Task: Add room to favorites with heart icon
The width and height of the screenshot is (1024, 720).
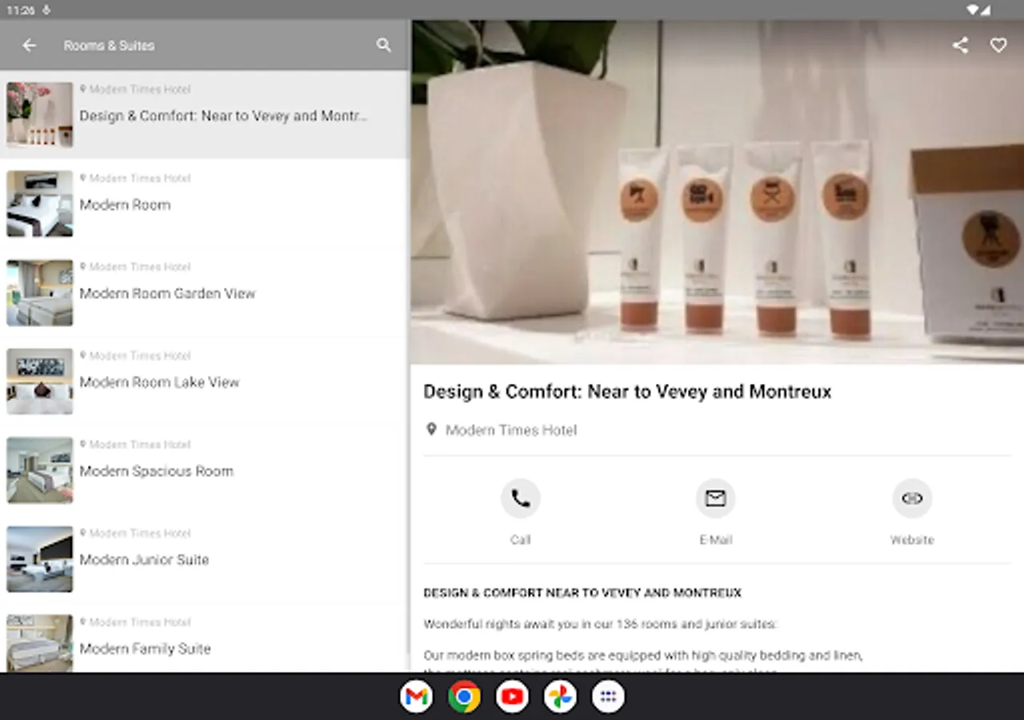Action: click(998, 46)
